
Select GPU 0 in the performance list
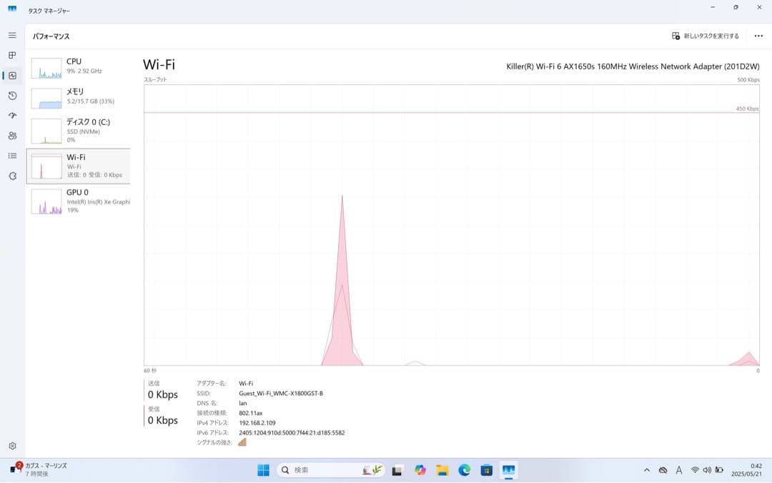(x=79, y=201)
